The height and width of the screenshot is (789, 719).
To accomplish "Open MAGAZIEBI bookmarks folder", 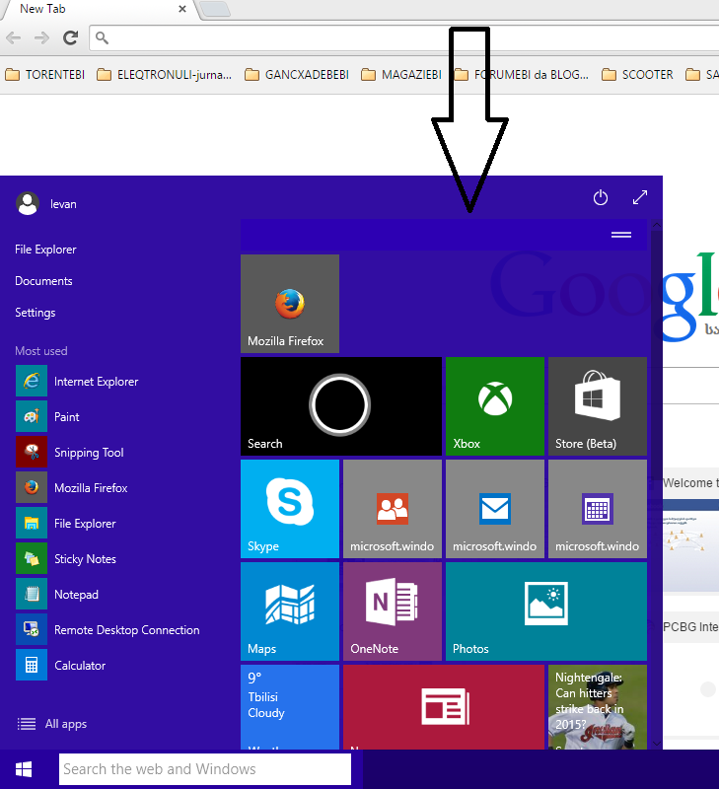I will (x=401, y=75).
